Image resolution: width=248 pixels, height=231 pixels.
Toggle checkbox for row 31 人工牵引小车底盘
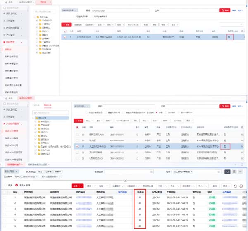coord(77,146)
